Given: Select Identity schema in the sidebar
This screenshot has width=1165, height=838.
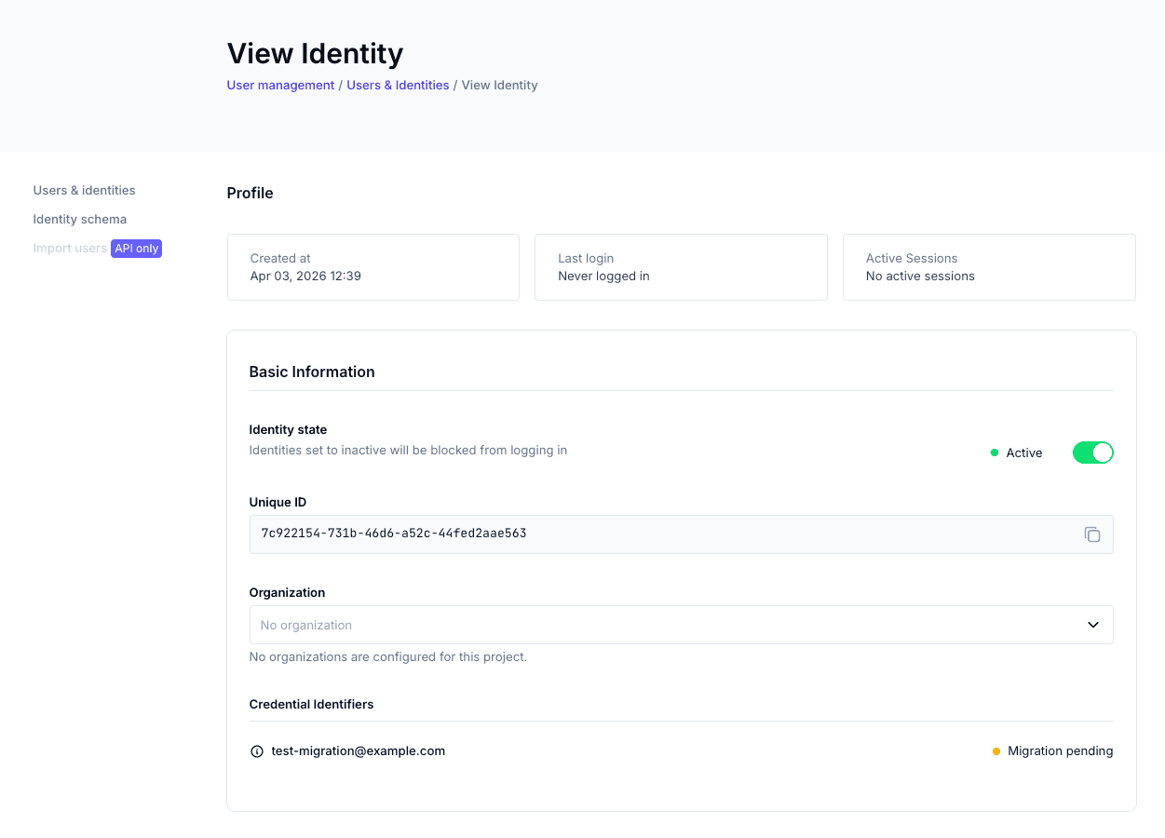Looking at the screenshot, I should (79, 219).
